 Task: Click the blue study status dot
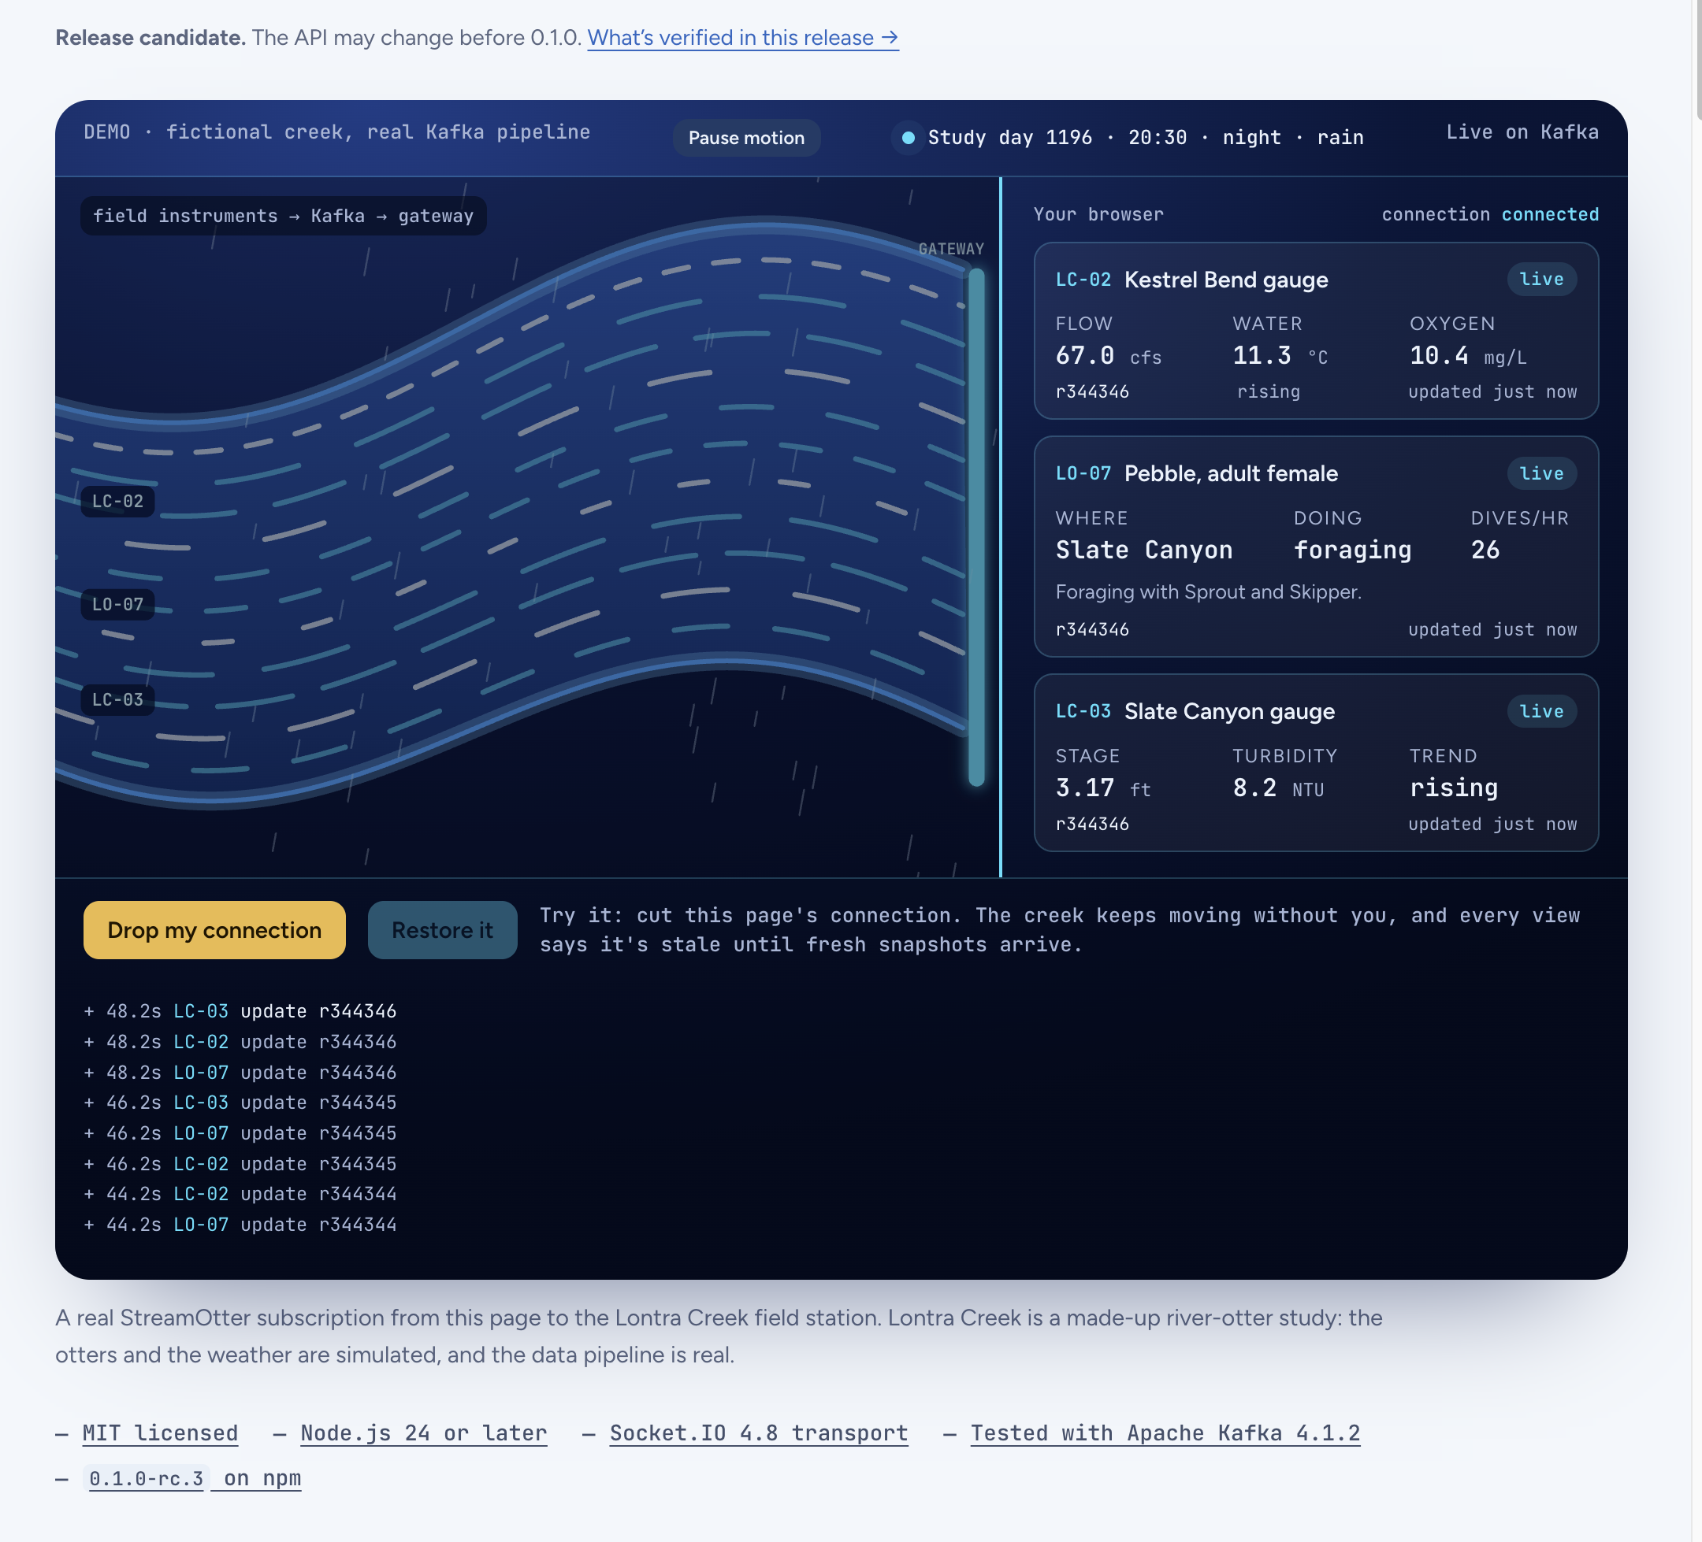(909, 138)
